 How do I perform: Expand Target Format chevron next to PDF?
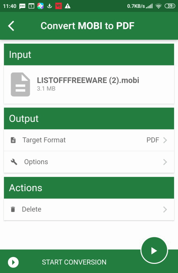[x=165, y=140]
